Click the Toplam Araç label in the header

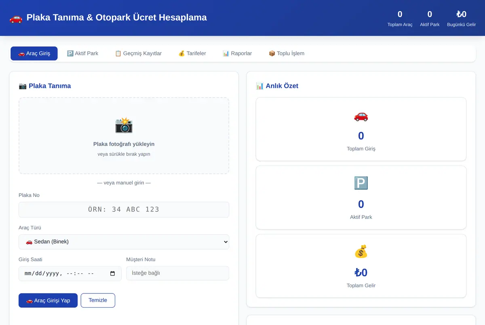(x=400, y=25)
